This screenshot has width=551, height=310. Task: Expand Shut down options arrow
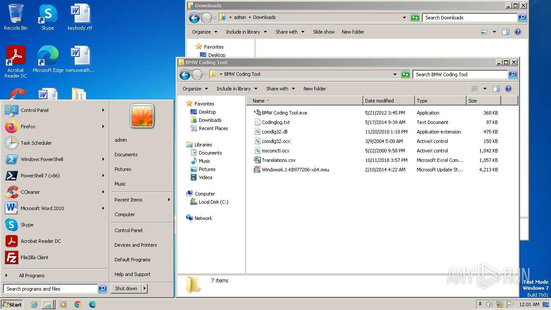145,288
